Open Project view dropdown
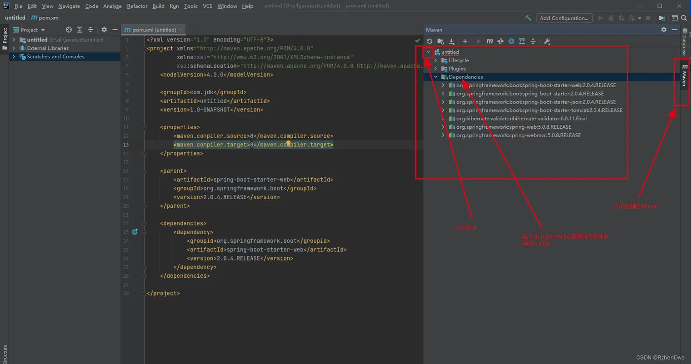 tap(29, 30)
